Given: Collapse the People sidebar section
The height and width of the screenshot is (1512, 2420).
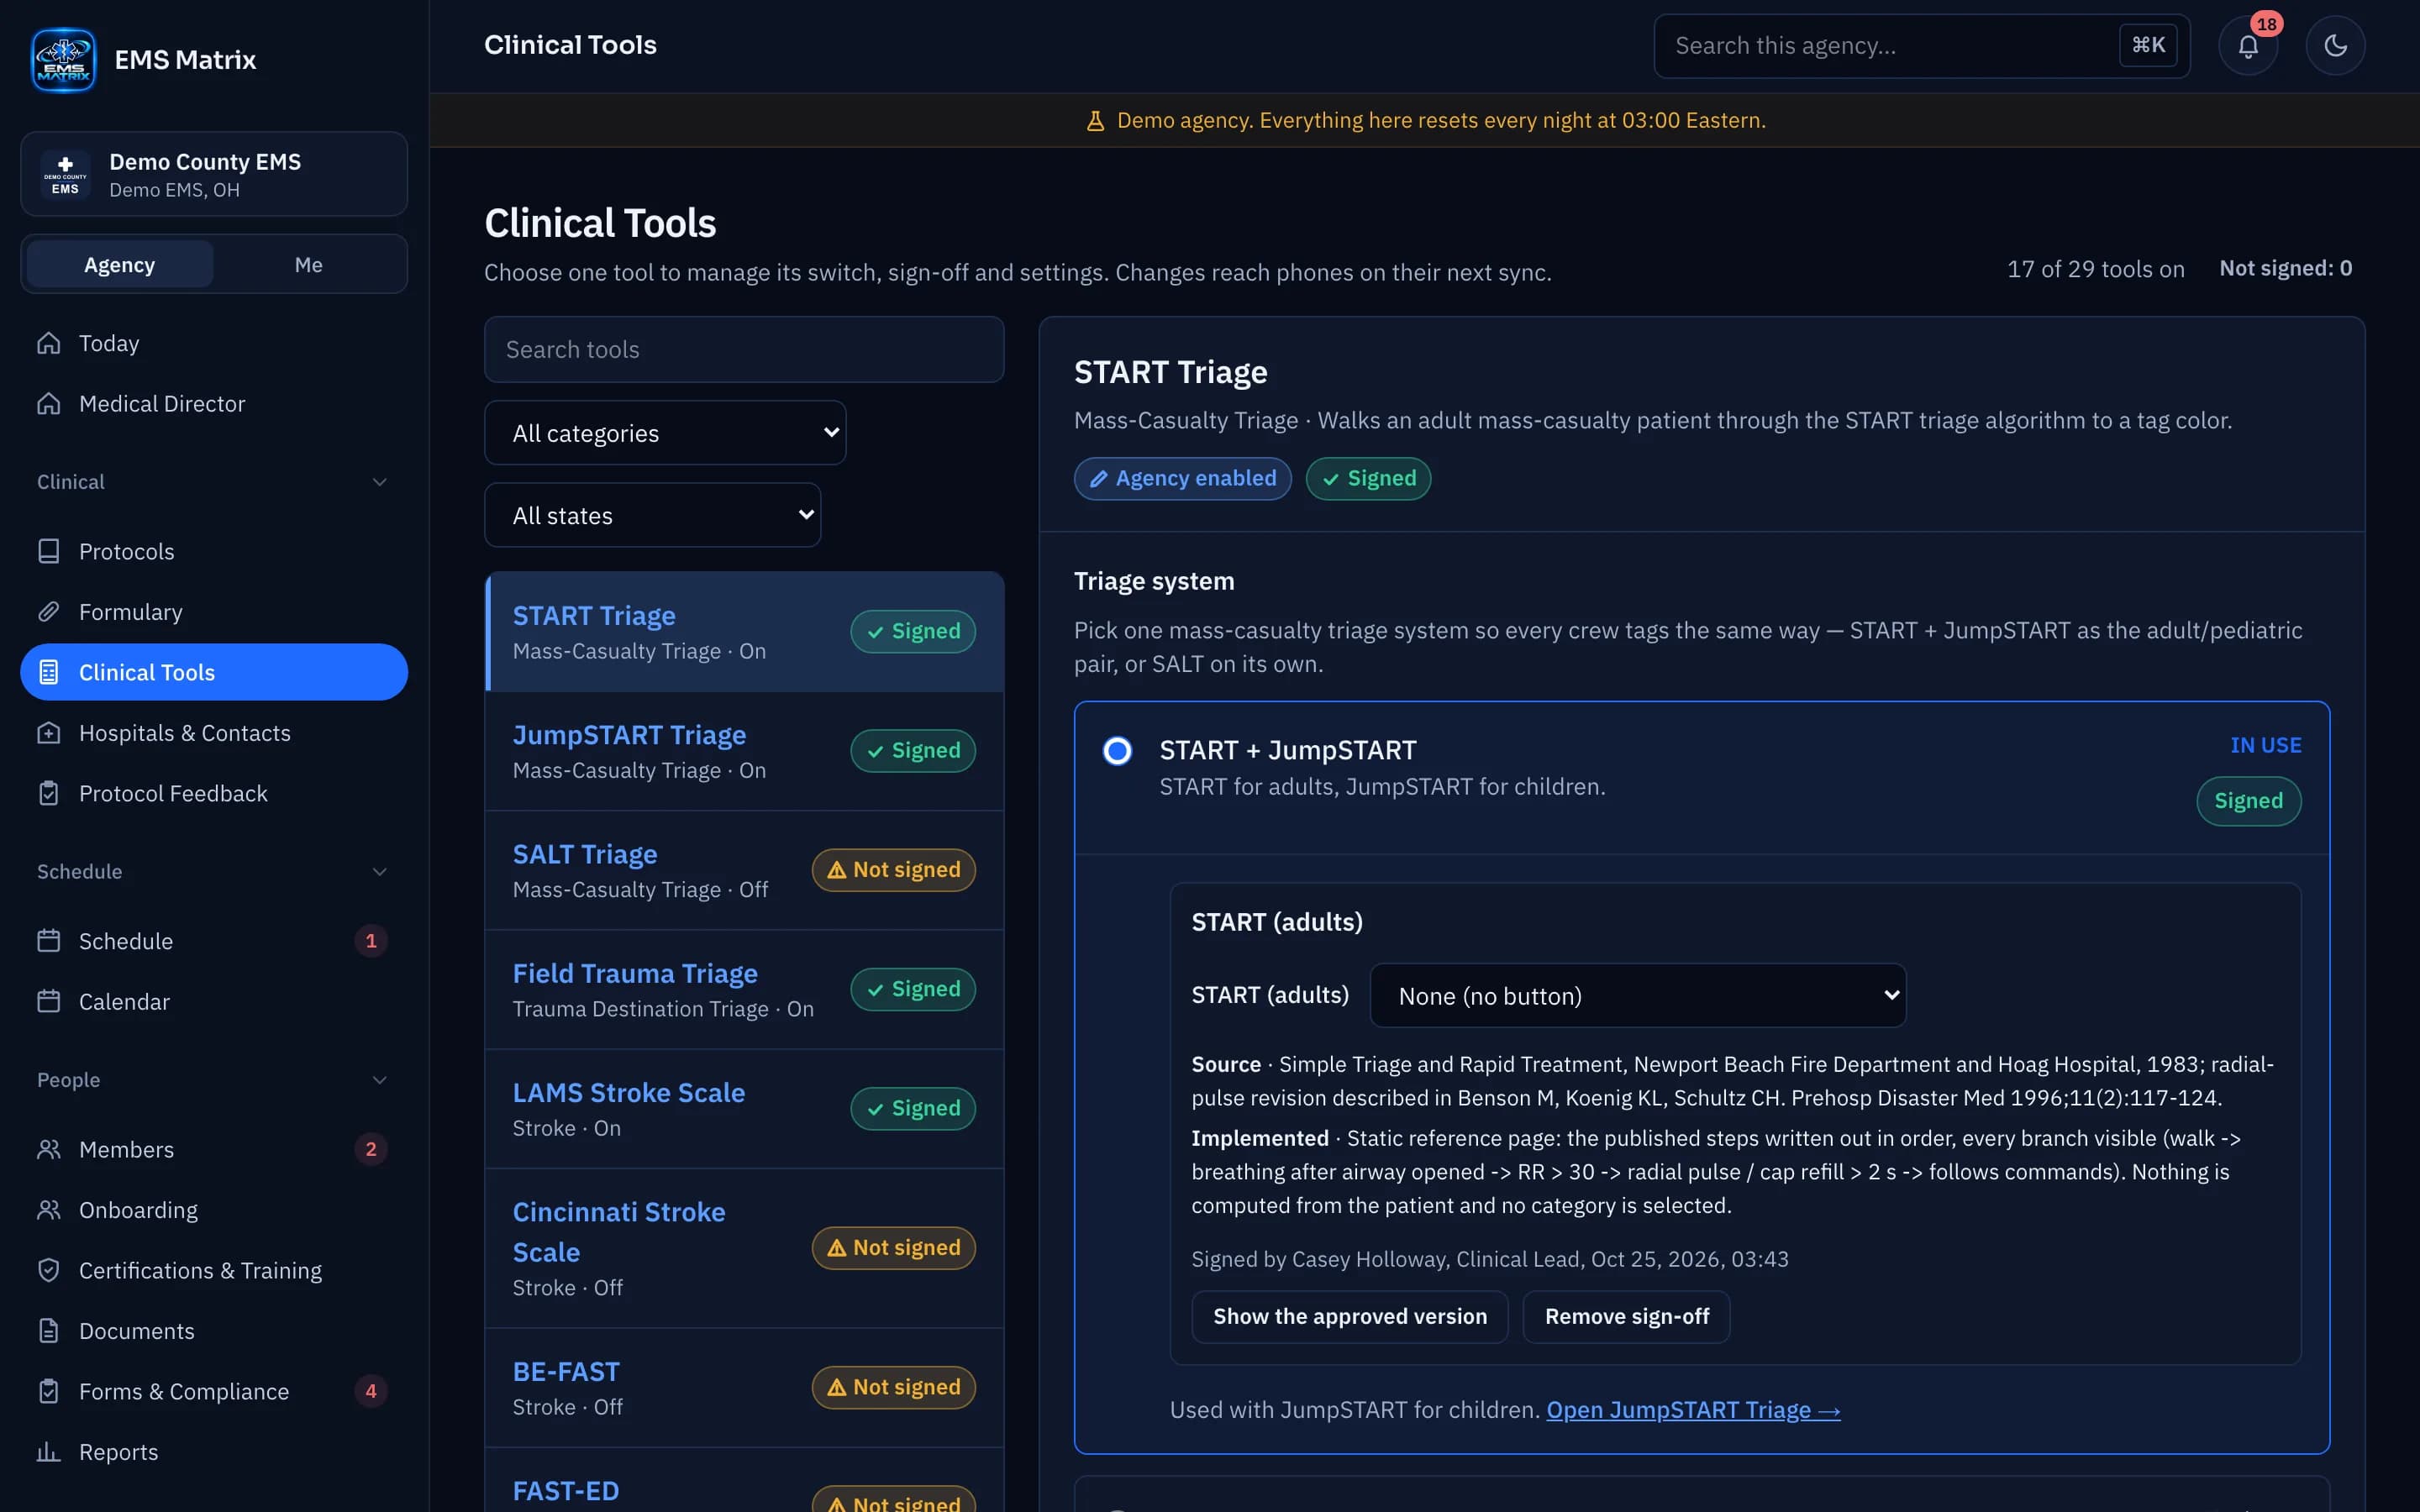Looking at the screenshot, I should 380,1080.
